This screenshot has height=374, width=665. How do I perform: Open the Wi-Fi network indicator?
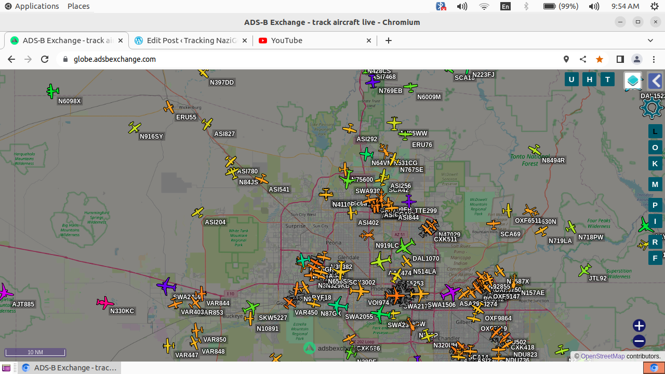(x=484, y=6)
